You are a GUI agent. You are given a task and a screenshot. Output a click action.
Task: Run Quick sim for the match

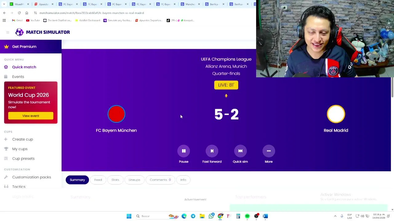pyautogui.click(x=240, y=151)
